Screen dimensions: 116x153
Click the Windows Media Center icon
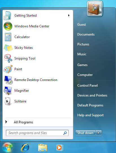tap(8, 26)
